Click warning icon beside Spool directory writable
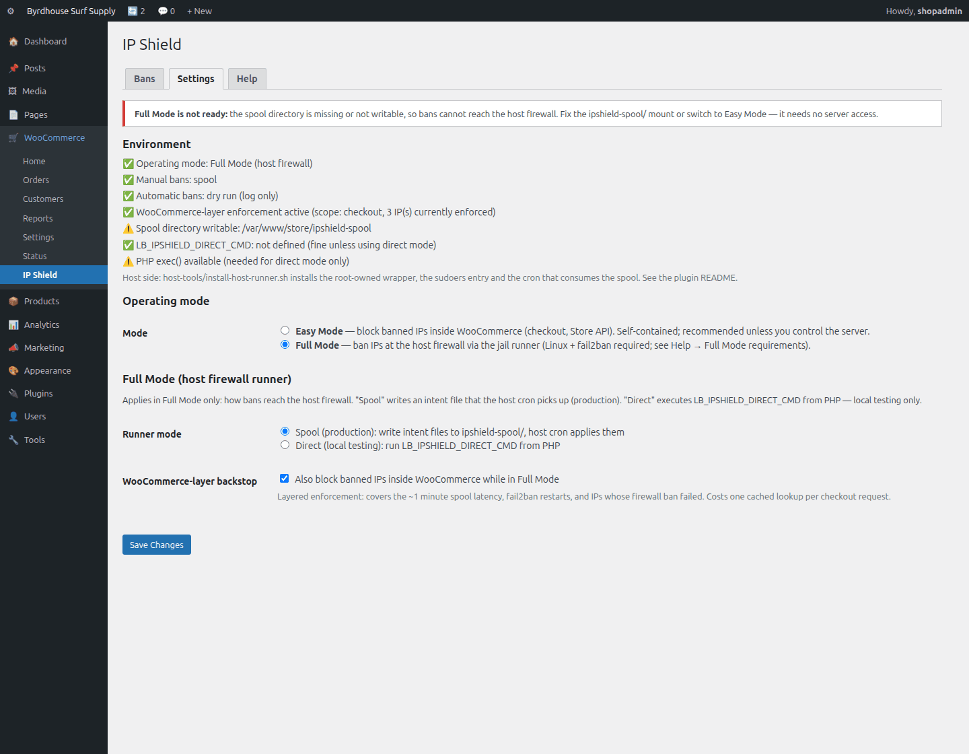Image resolution: width=969 pixels, height=754 pixels. pyautogui.click(x=128, y=229)
